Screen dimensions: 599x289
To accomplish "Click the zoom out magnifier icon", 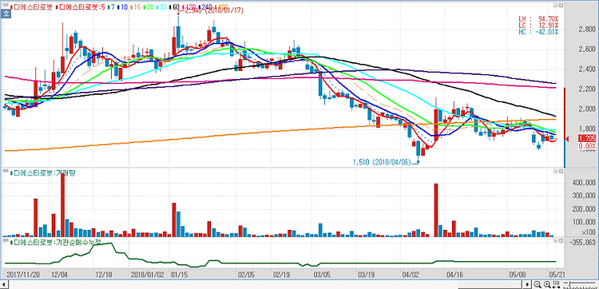I will [x=538, y=284].
